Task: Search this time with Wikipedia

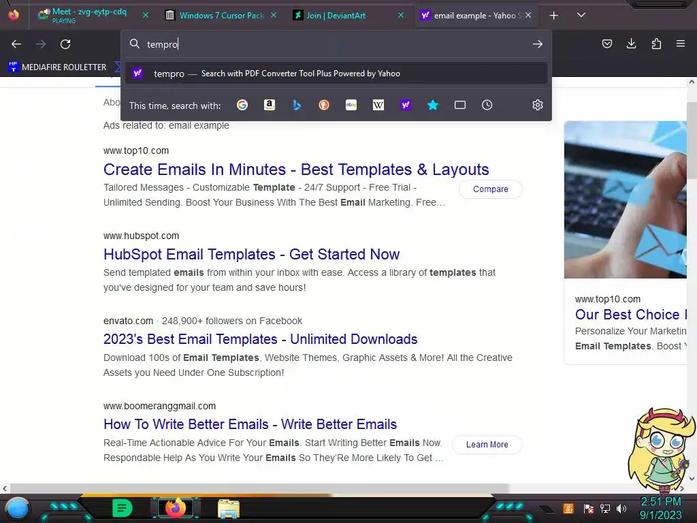Action: (x=378, y=105)
